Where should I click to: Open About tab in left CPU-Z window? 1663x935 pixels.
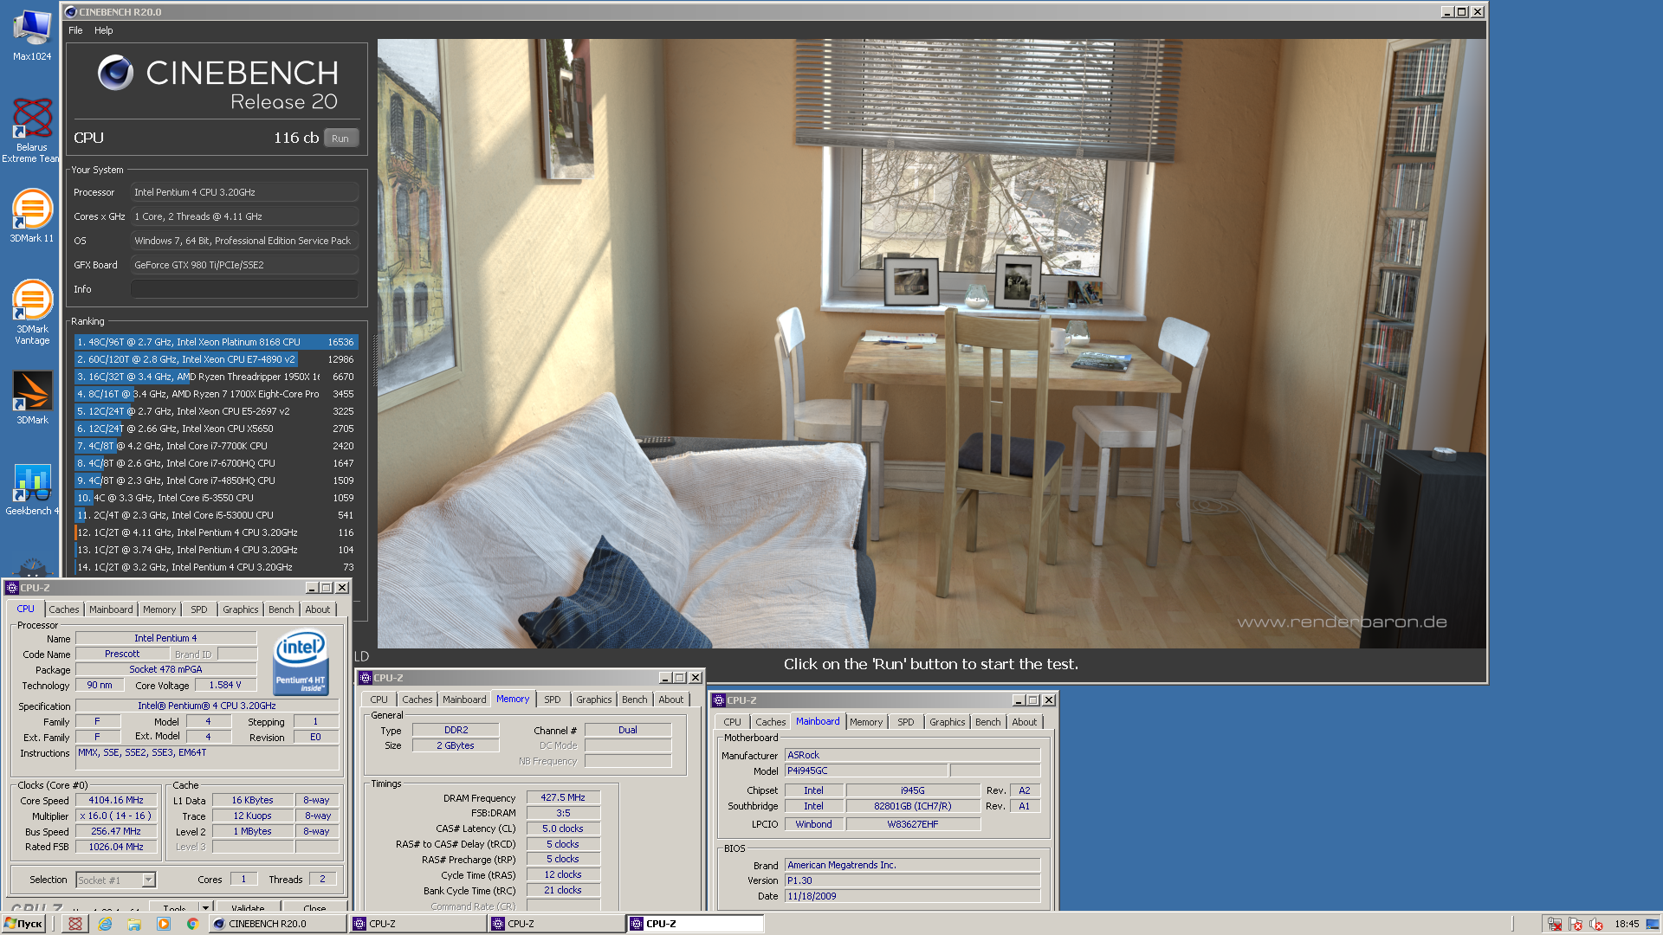pos(318,609)
